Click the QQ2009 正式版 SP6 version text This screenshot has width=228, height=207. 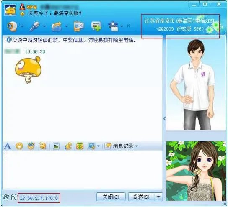point(180,29)
